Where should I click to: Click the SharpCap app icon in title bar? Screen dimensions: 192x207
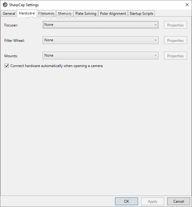(5, 5)
